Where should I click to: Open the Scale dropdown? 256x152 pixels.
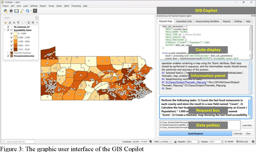click(171, 142)
